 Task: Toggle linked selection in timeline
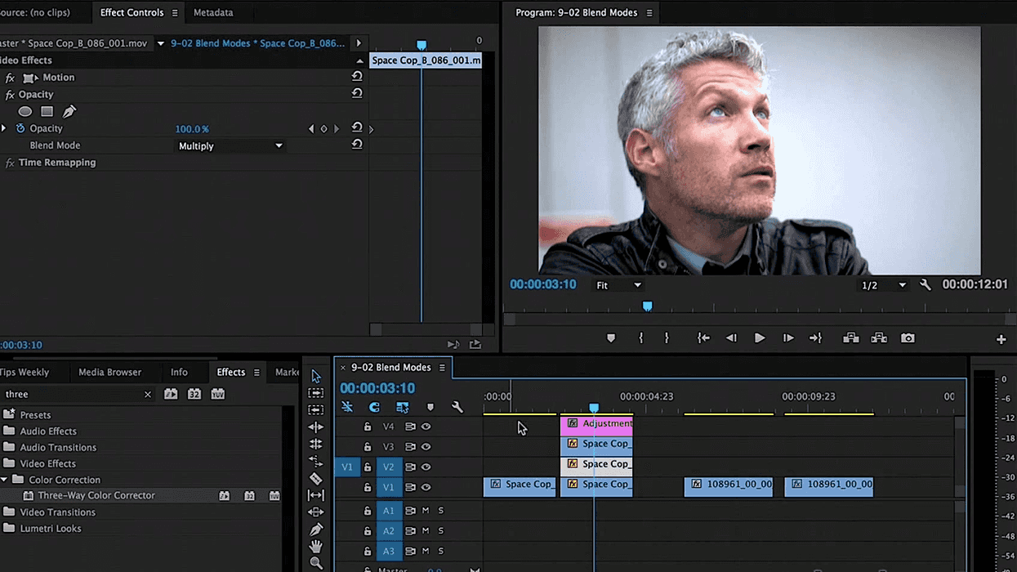tap(402, 407)
